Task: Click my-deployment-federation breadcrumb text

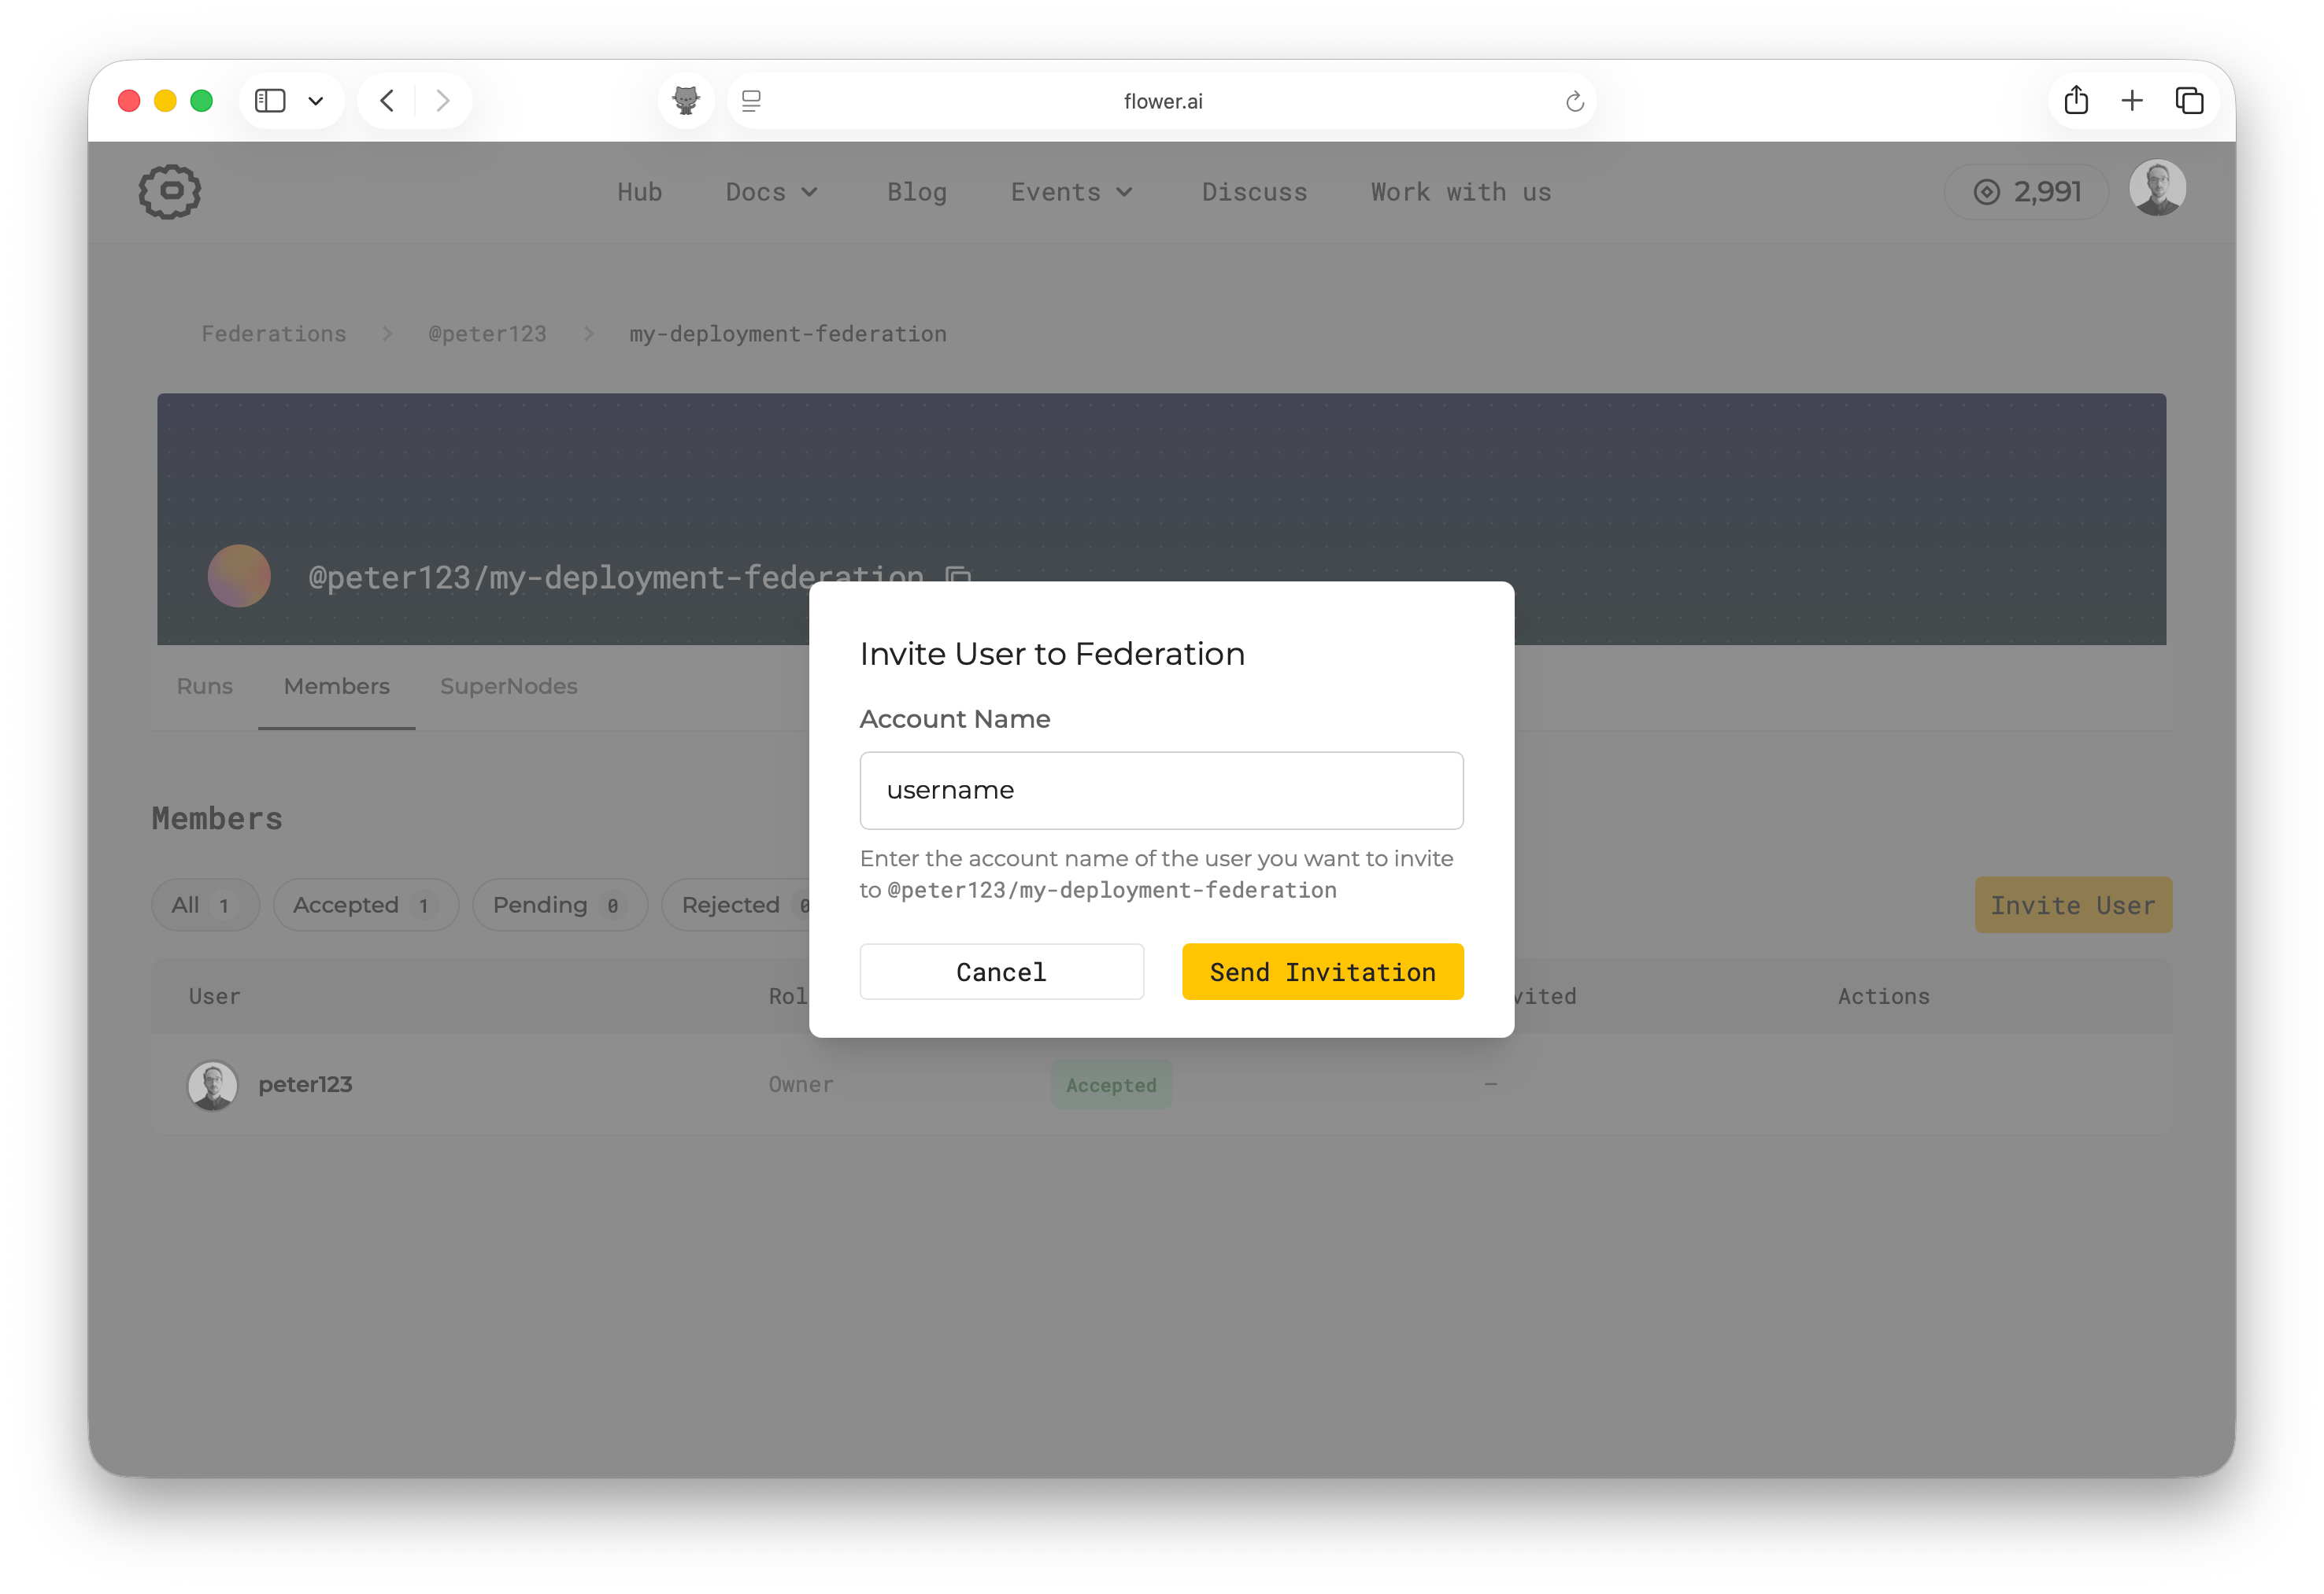Action: pos(788,334)
